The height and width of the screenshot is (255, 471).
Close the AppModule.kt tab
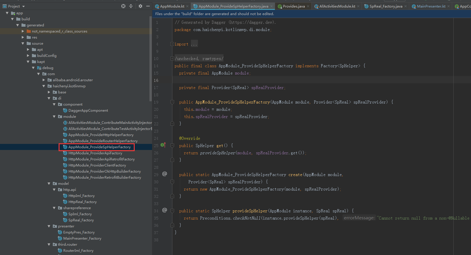[x=187, y=6]
